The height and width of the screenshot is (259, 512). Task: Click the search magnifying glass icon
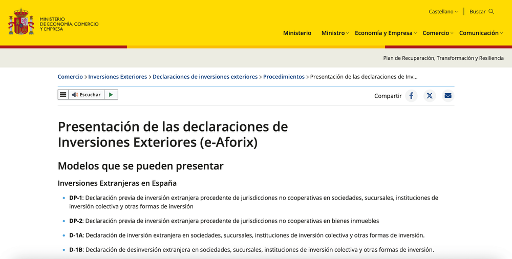pos(492,11)
